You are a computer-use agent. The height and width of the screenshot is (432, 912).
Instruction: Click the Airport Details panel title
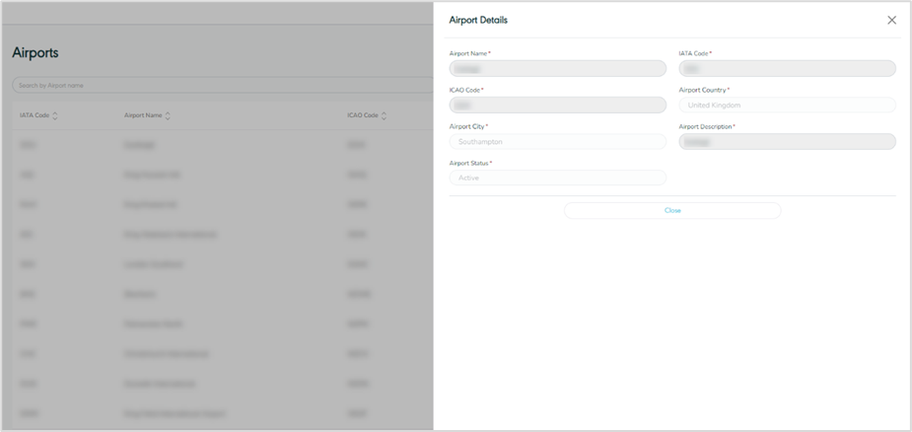pos(478,20)
